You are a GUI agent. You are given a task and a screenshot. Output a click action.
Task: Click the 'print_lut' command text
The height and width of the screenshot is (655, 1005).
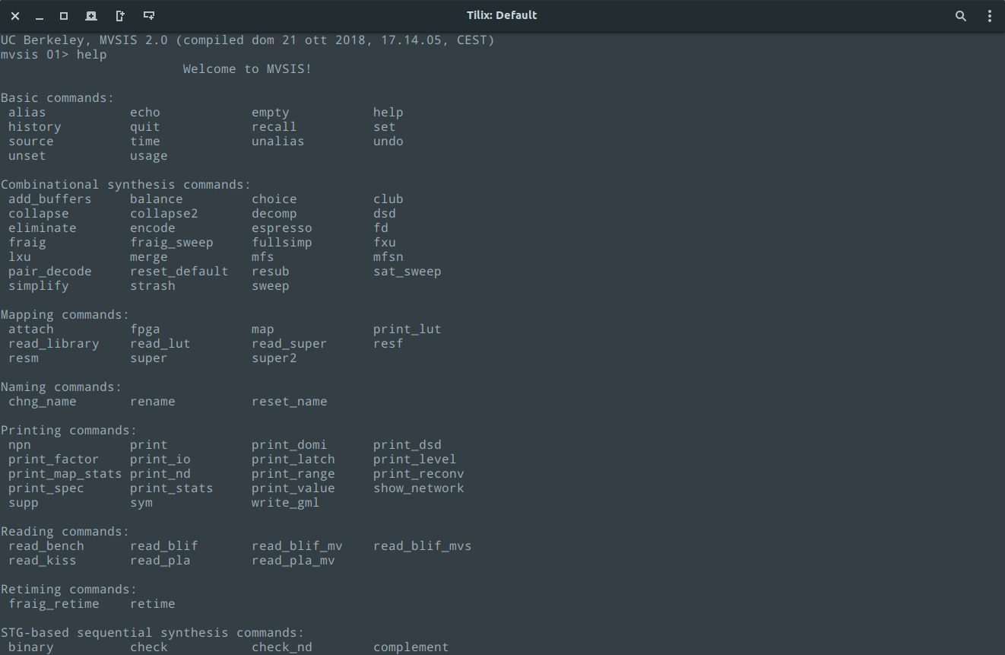(x=407, y=329)
